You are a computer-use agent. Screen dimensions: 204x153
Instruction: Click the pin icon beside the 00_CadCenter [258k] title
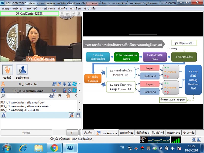[x=73, y=14]
